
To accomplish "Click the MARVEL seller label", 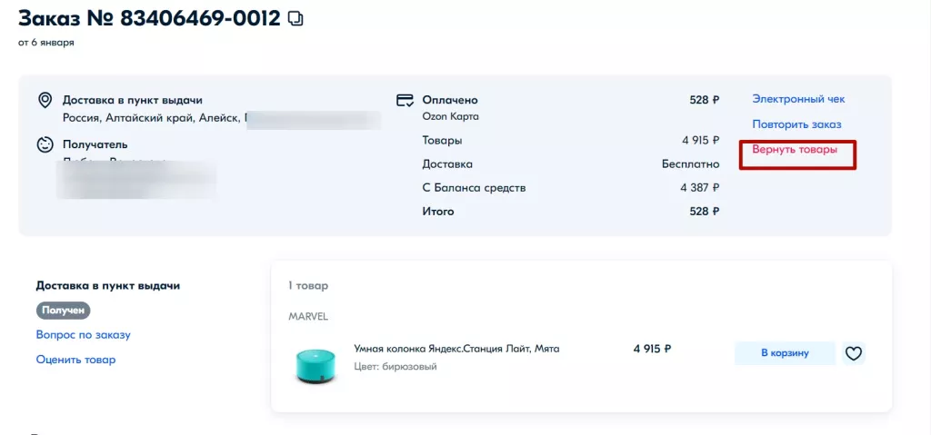I will 308,317.
